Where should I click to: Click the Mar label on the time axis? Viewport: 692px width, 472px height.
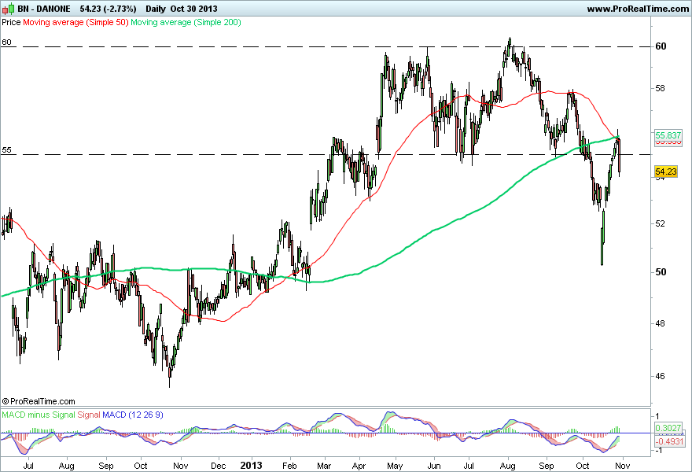click(x=324, y=466)
